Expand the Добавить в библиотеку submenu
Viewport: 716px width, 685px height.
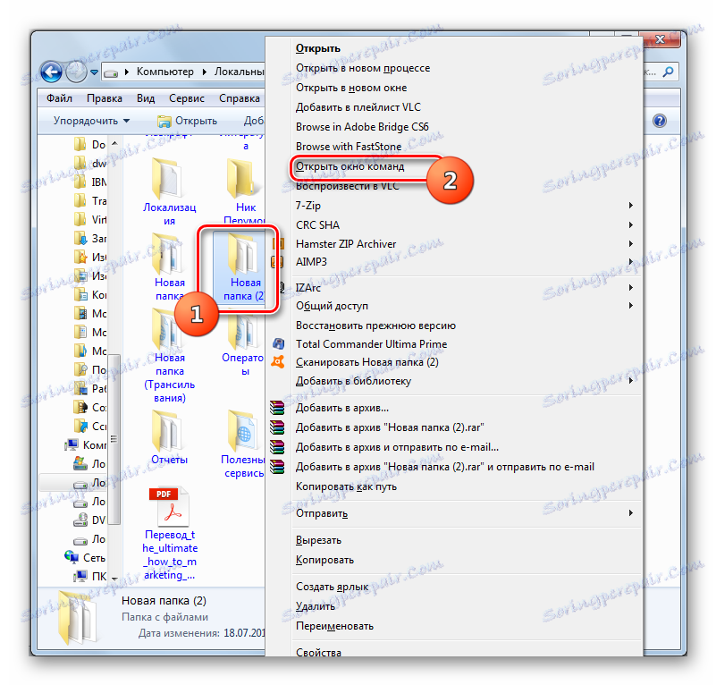click(630, 380)
